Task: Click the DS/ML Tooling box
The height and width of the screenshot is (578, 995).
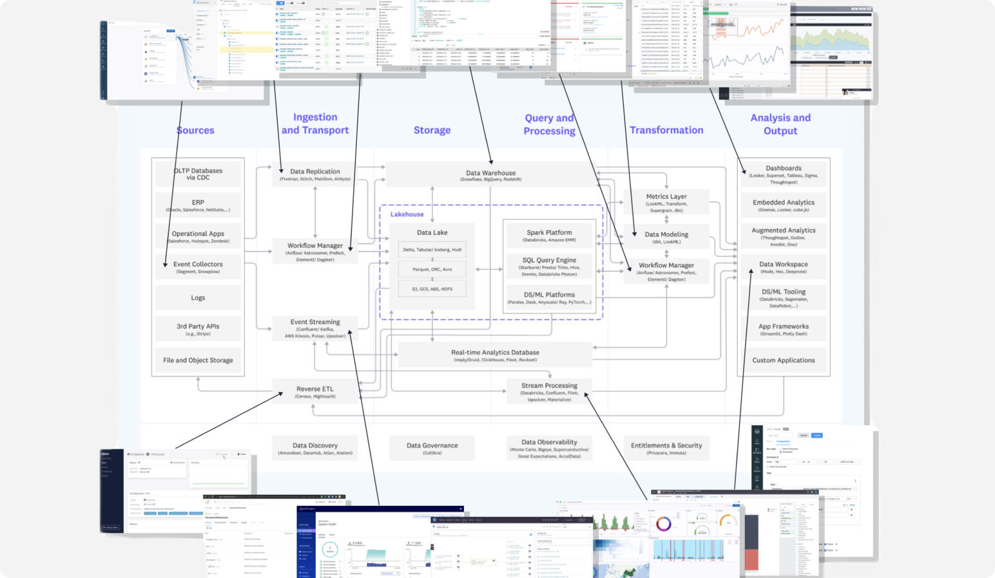Action: pyautogui.click(x=784, y=298)
